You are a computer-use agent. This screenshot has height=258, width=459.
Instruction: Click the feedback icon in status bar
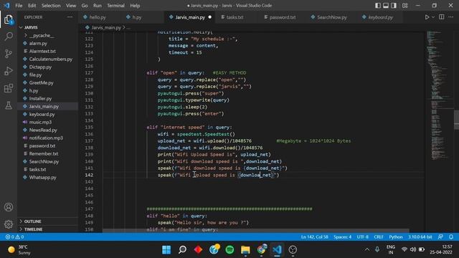click(x=440, y=237)
